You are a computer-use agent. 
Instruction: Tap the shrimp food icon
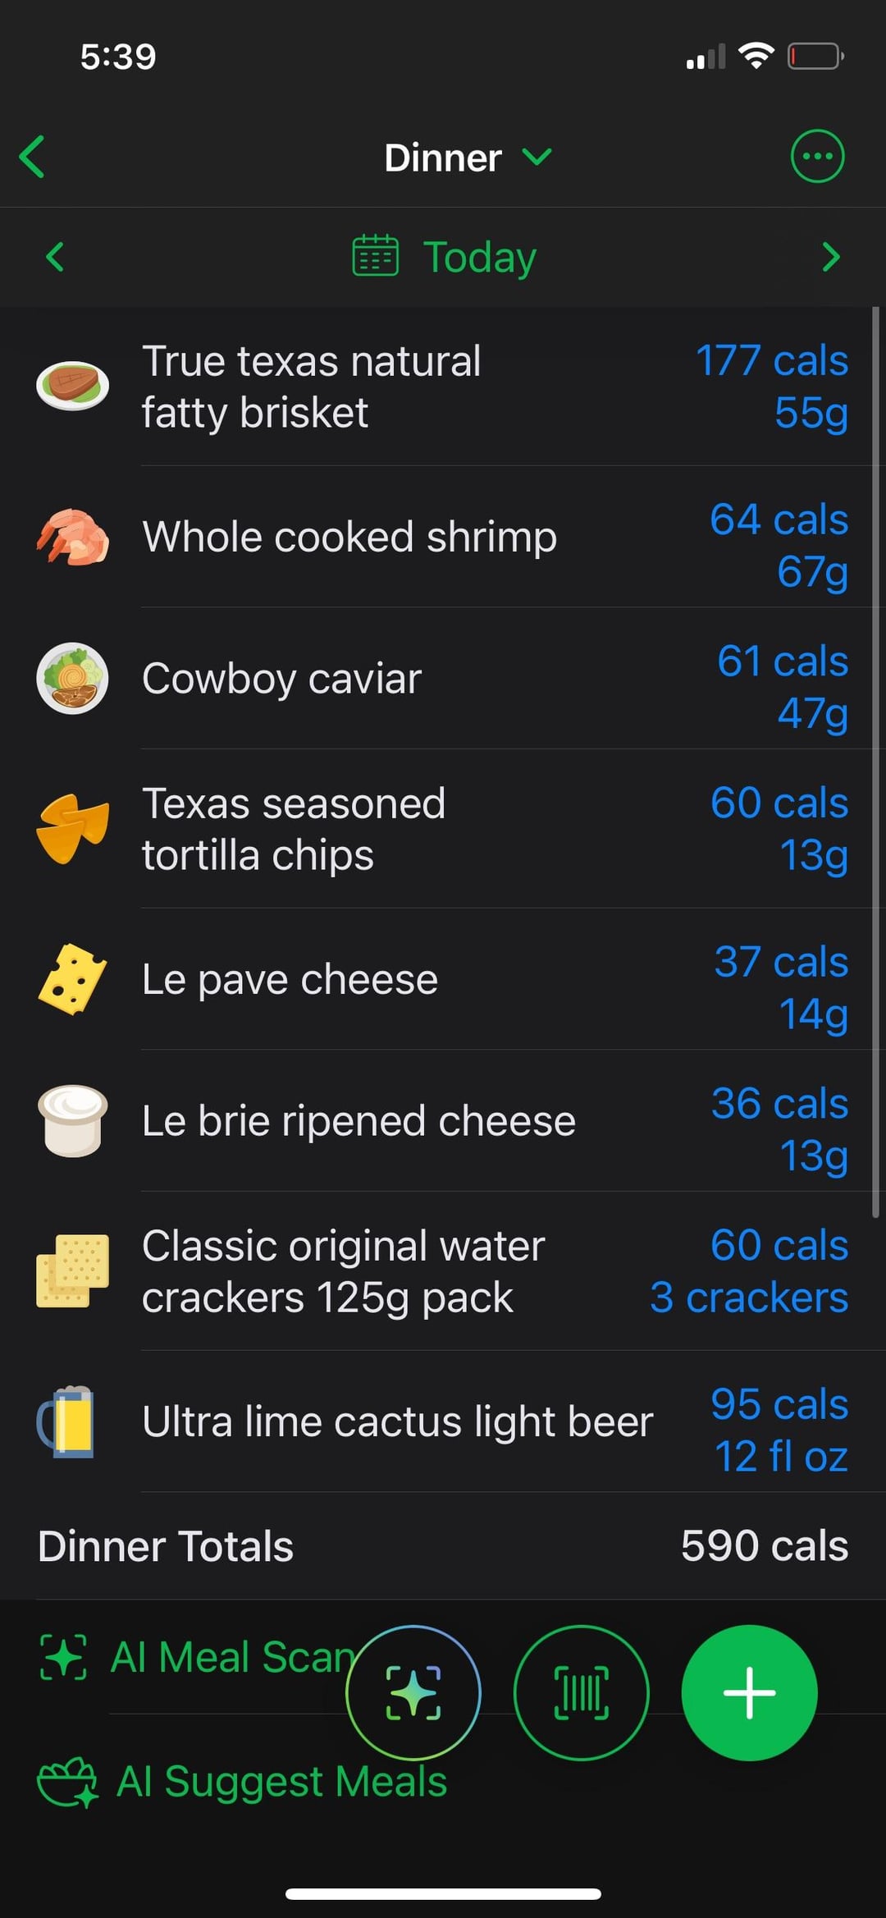point(72,537)
